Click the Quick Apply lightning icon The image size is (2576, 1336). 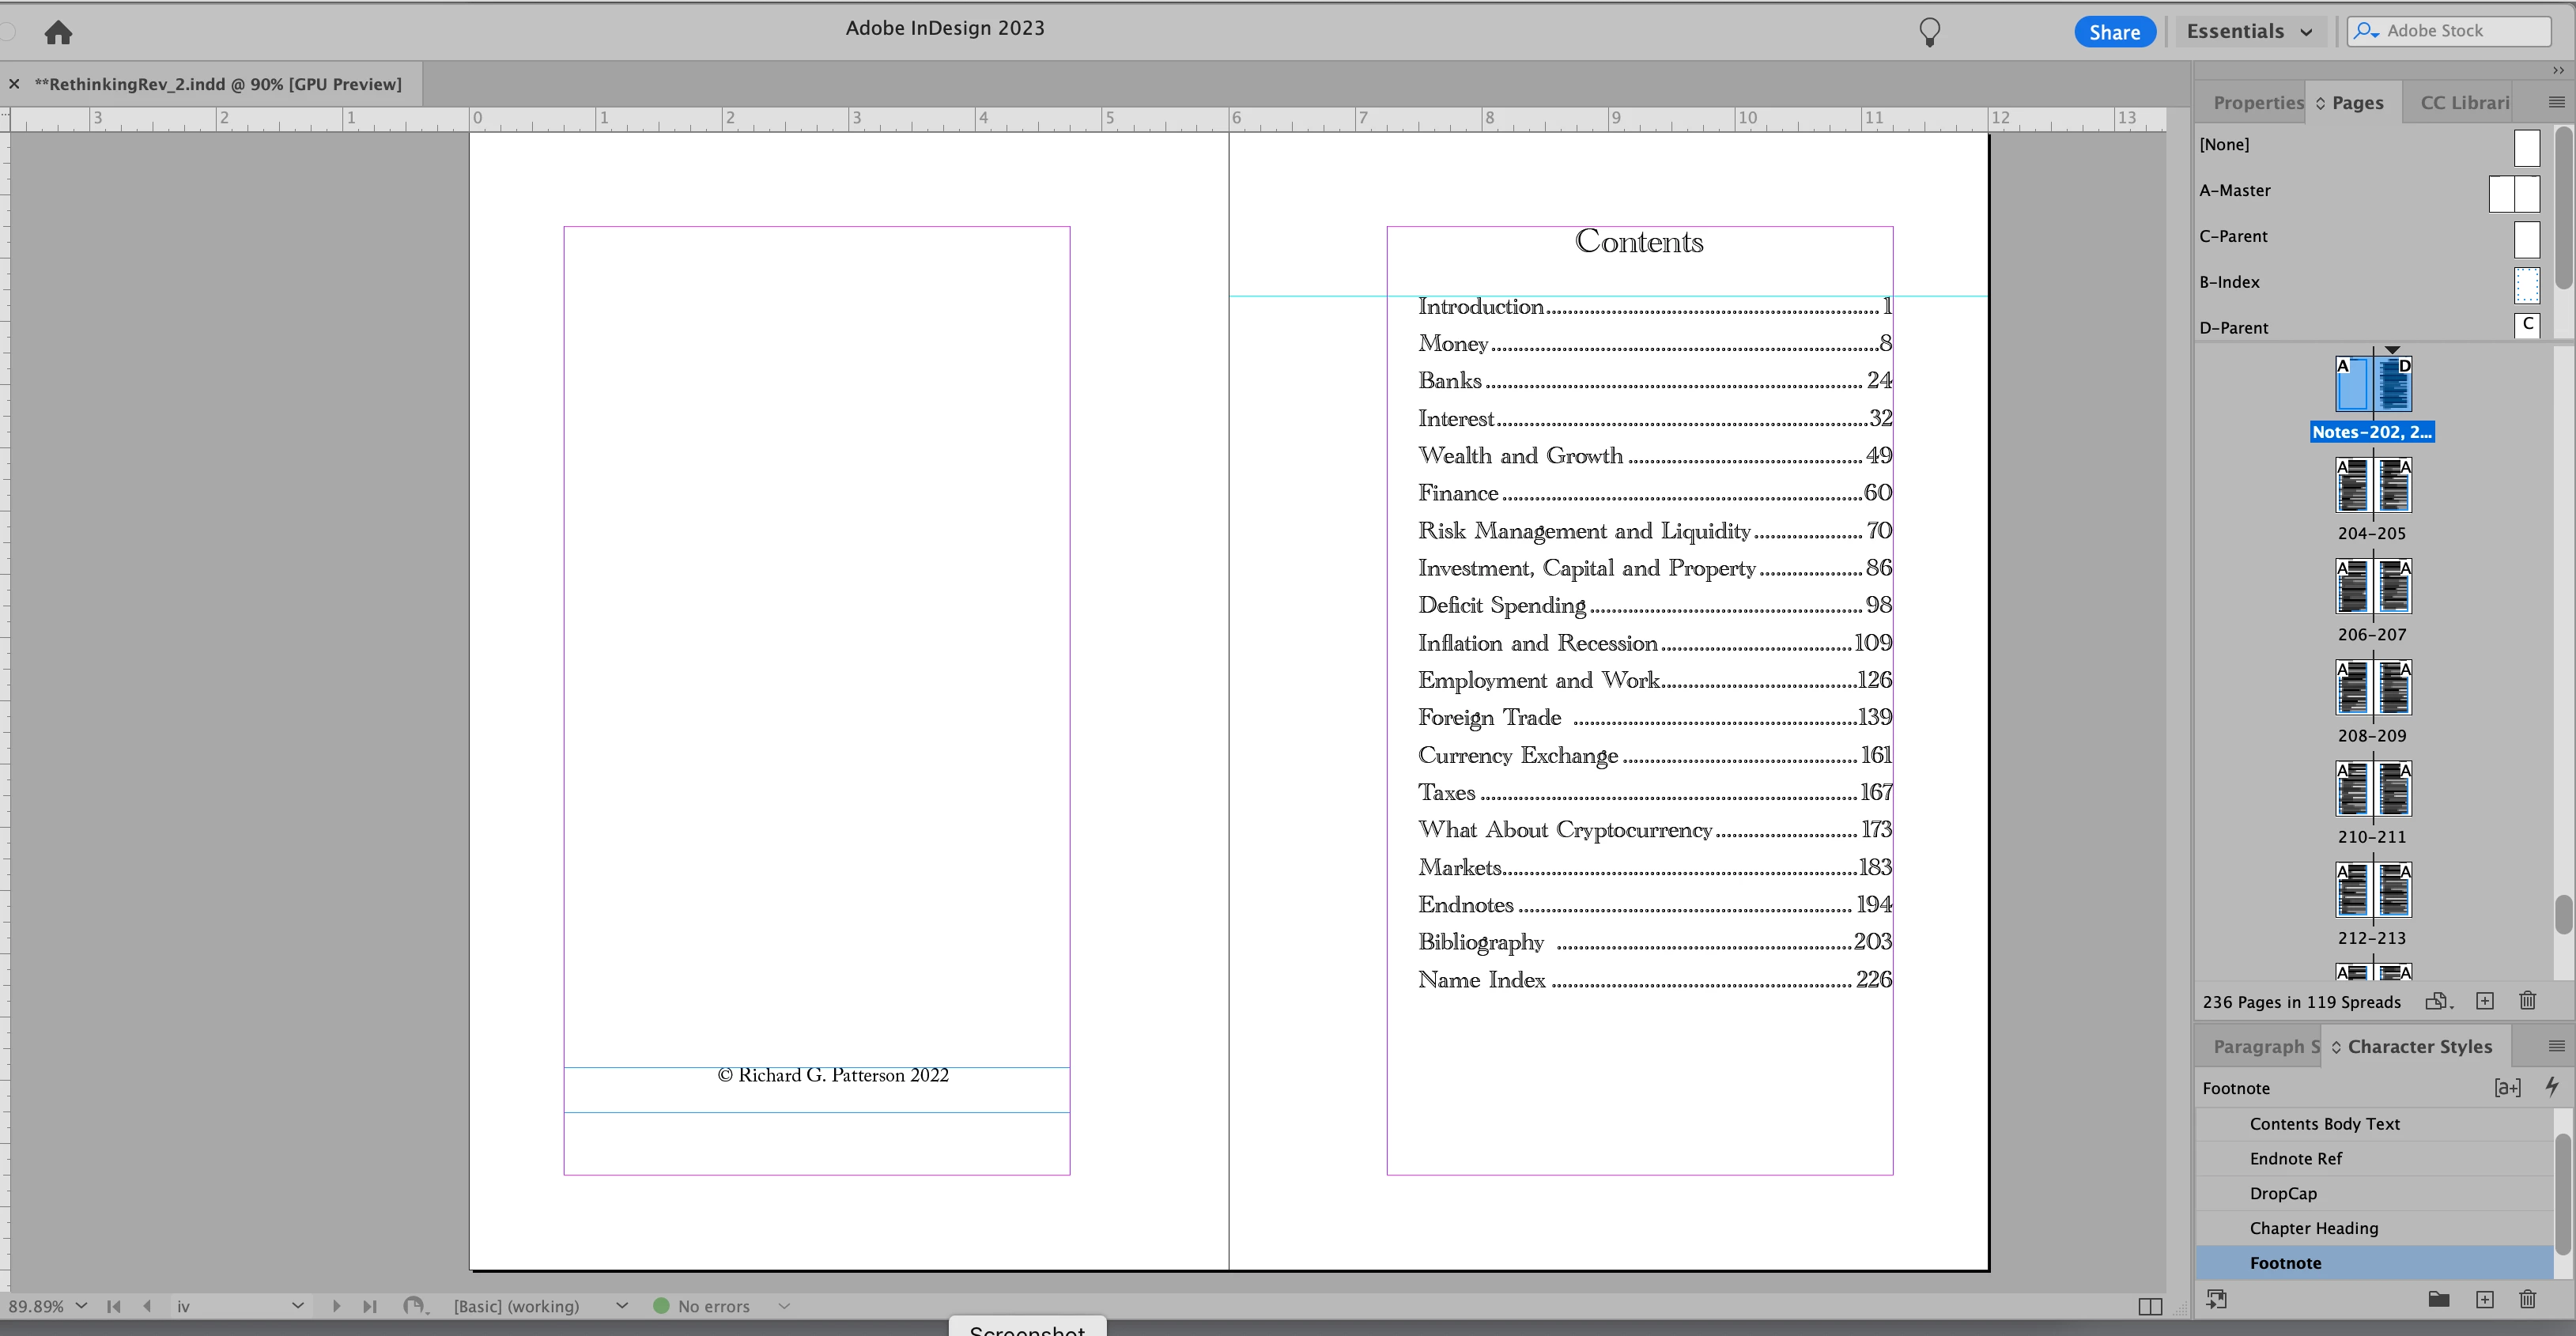pyautogui.click(x=2551, y=1087)
